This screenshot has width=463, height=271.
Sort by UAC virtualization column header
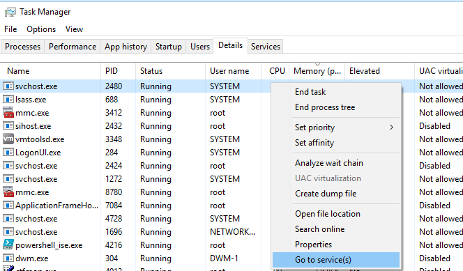(439, 71)
